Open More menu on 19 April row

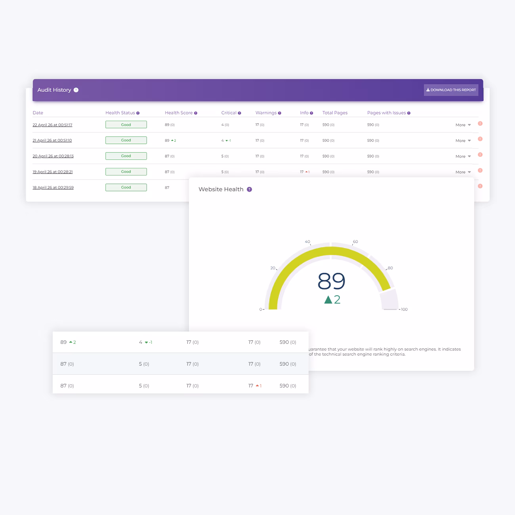[463, 172]
